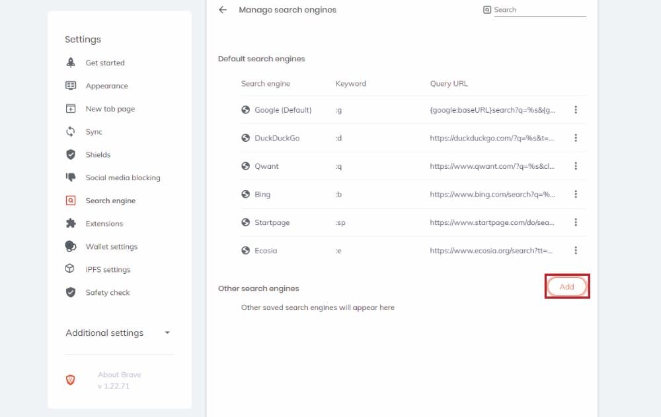Open Wallet settings section
Screen dimensions: 661x417
pyautogui.click(x=111, y=247)
